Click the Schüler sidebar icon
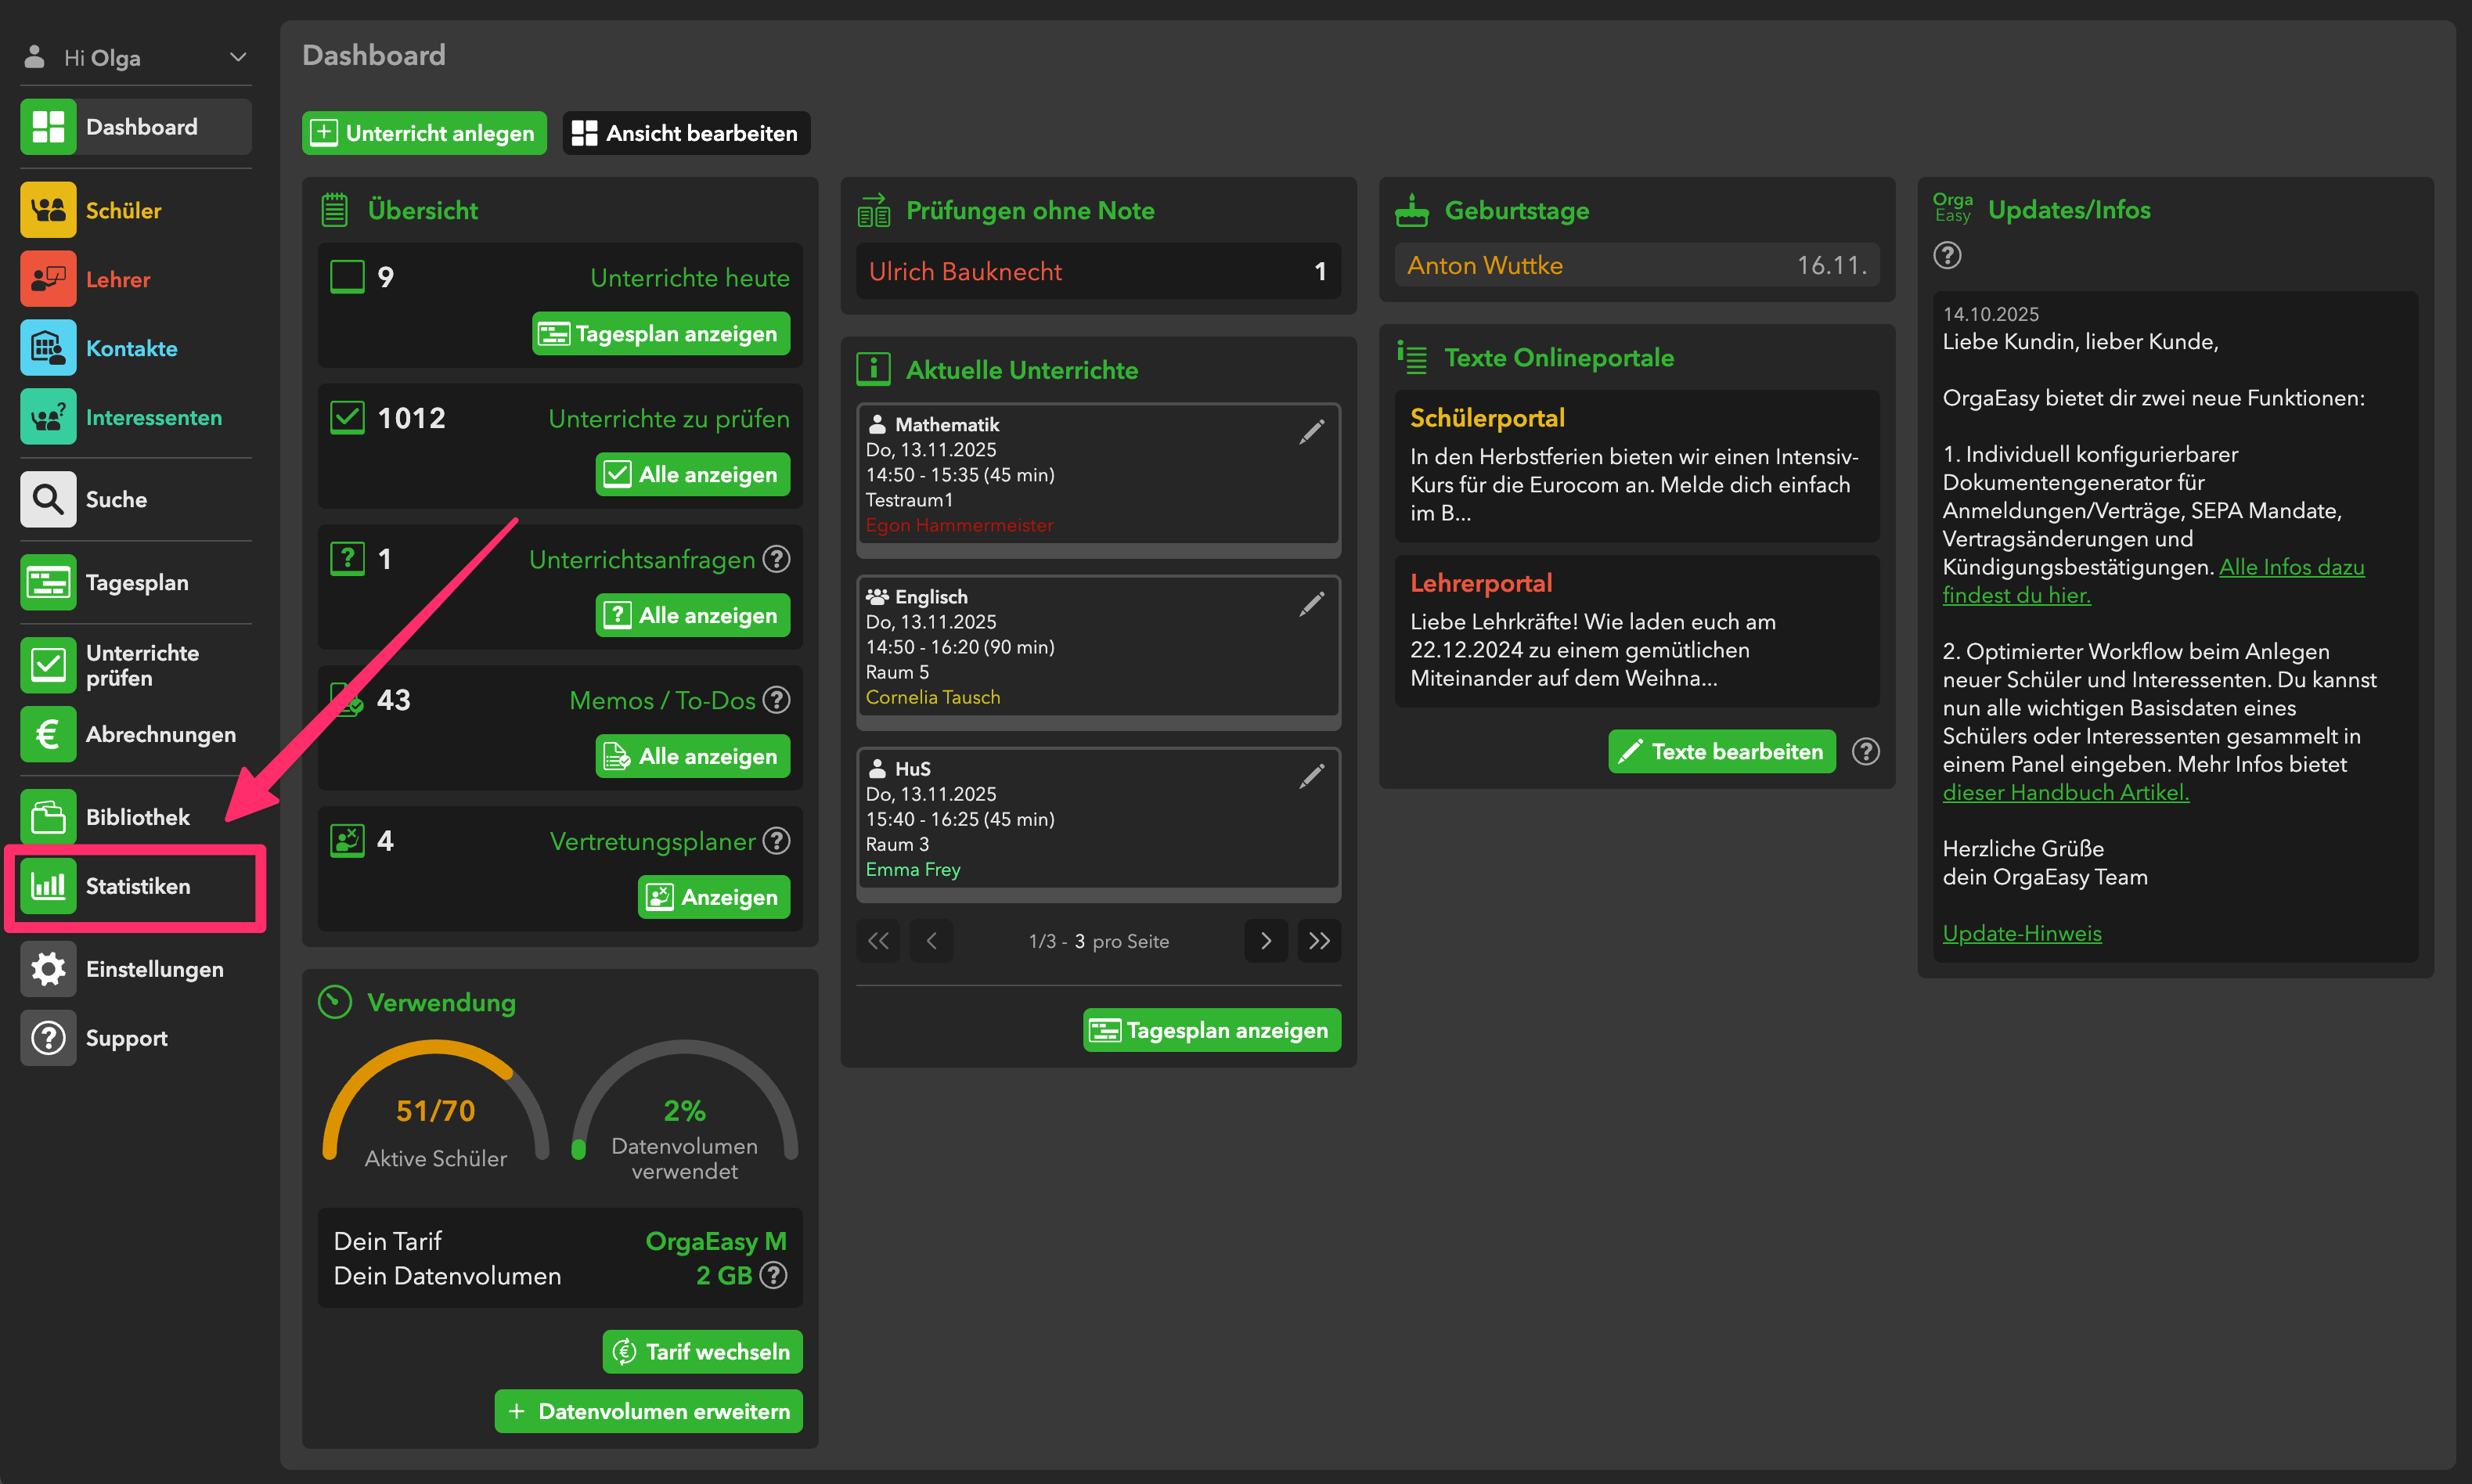Viewport: 2472px width, 1484px height. [x=47, y=210]
